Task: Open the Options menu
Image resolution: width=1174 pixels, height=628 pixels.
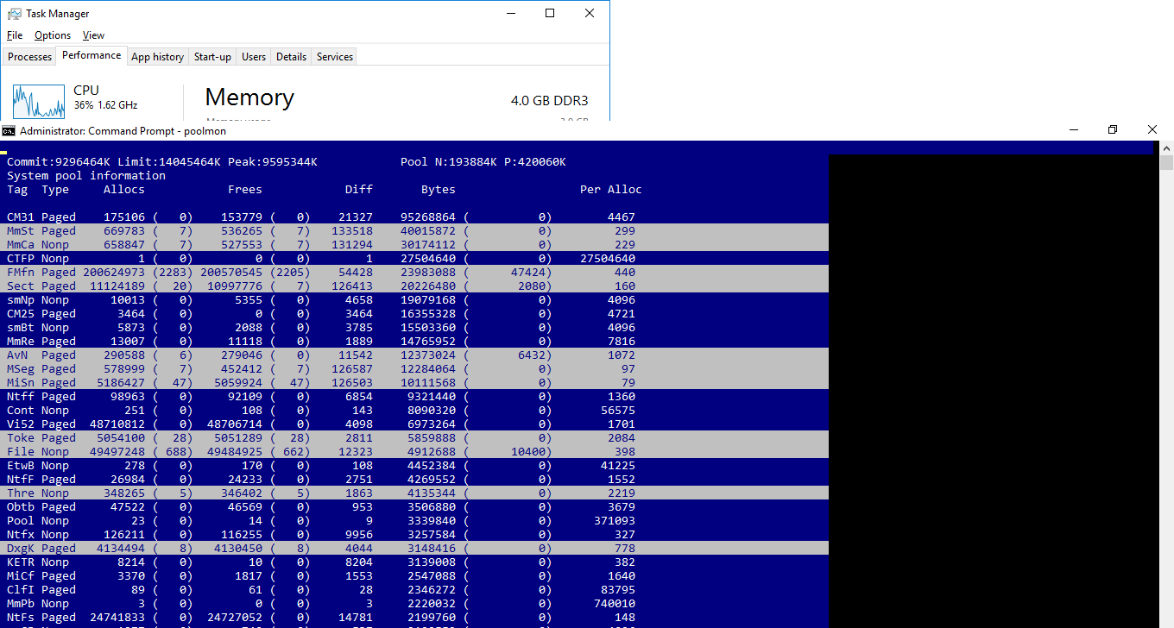Action: (53, 35)
